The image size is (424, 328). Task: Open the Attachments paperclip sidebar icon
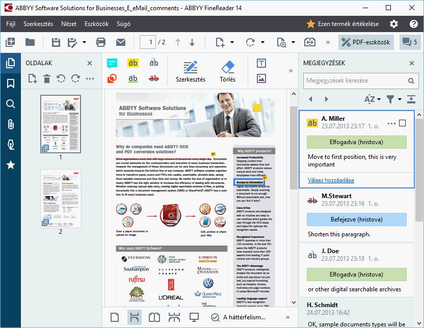coord(11,124)
